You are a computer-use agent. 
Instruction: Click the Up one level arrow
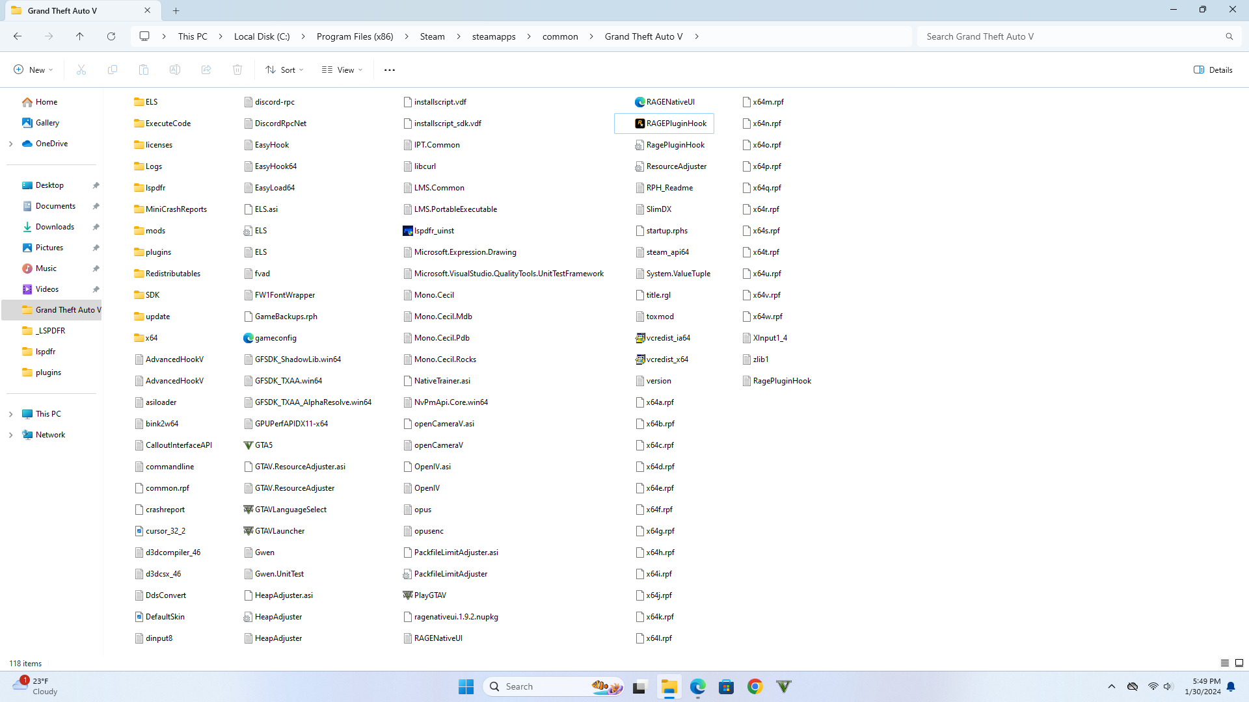[x=79, y=36]
